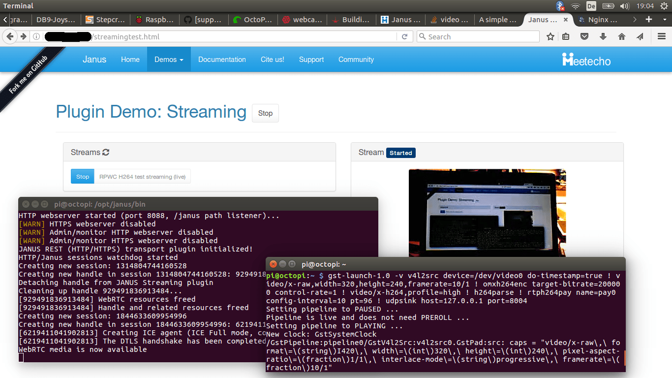Click the Bluetooth indicator in system tray
This screenshot has height=378, width=672.
coord(560,6)
